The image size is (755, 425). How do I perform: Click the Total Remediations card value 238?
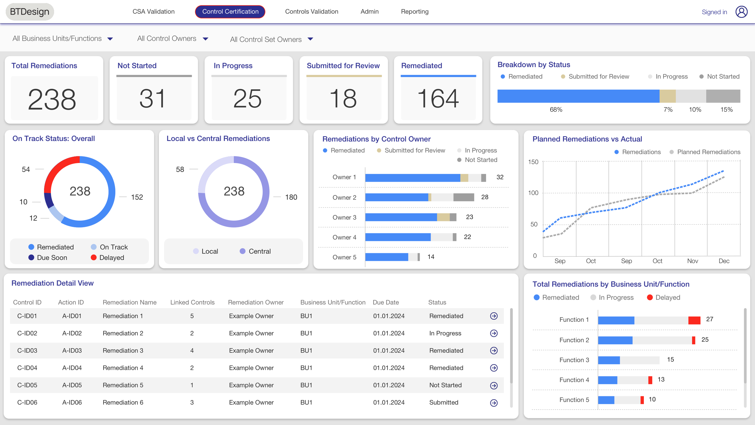click(52, 99)
